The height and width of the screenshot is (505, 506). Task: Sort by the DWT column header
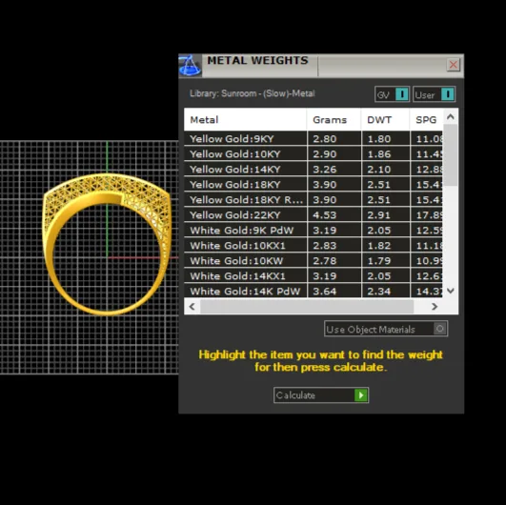coord(385,120)
